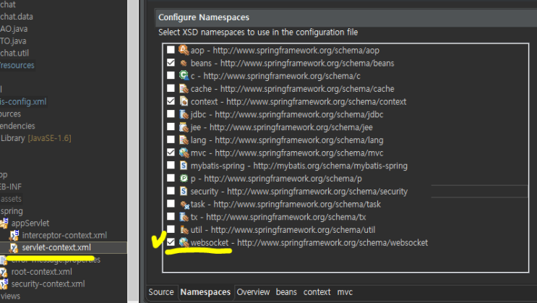Enable the cache namespace checkbox
This screenshot has height=303, width=537.
pyautogui.click(x=171, y=88)
